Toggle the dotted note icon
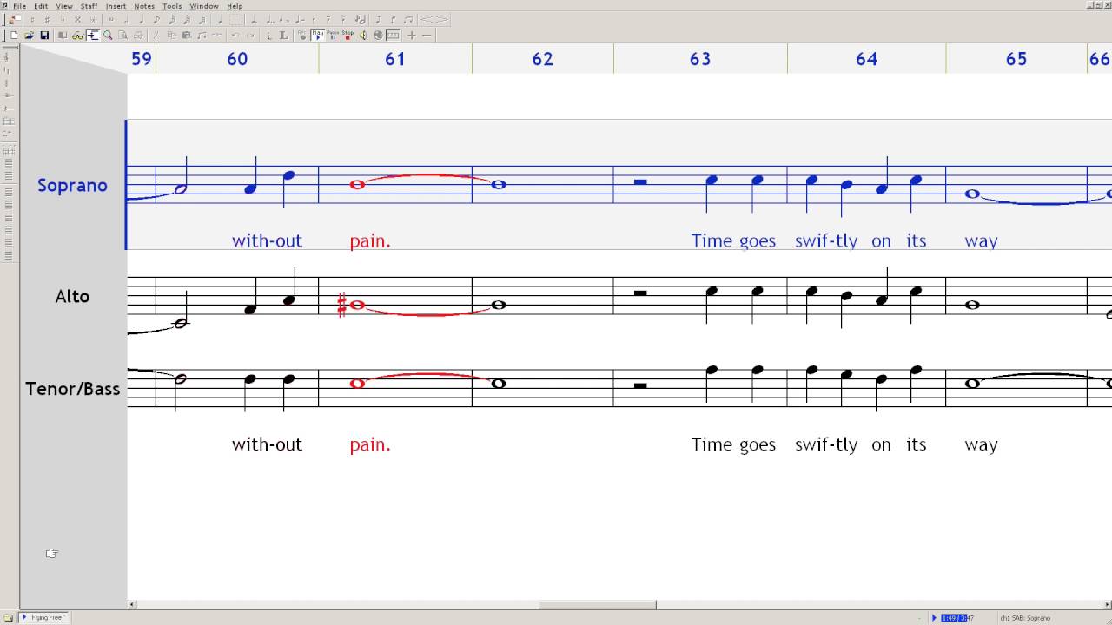The height and width of the screenshot is (625, 1112). click(x=253, y=19)
